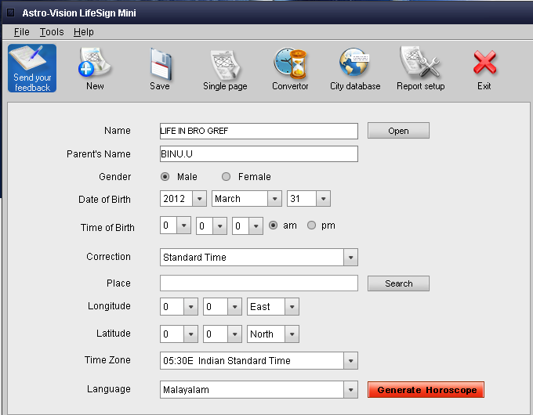Change Longitude direction from East
This screenshot has width=533, height=415.
coord(292,307)
